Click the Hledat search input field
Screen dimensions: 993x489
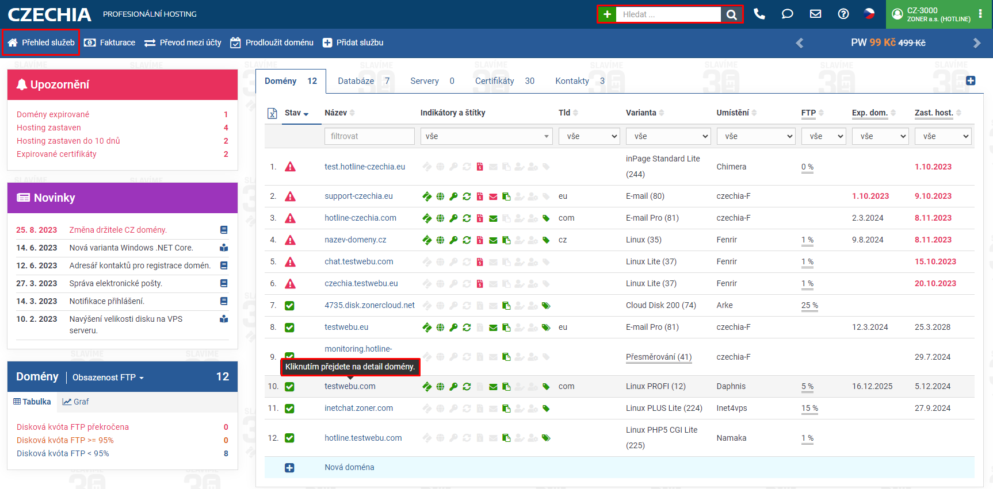(669, 14)
